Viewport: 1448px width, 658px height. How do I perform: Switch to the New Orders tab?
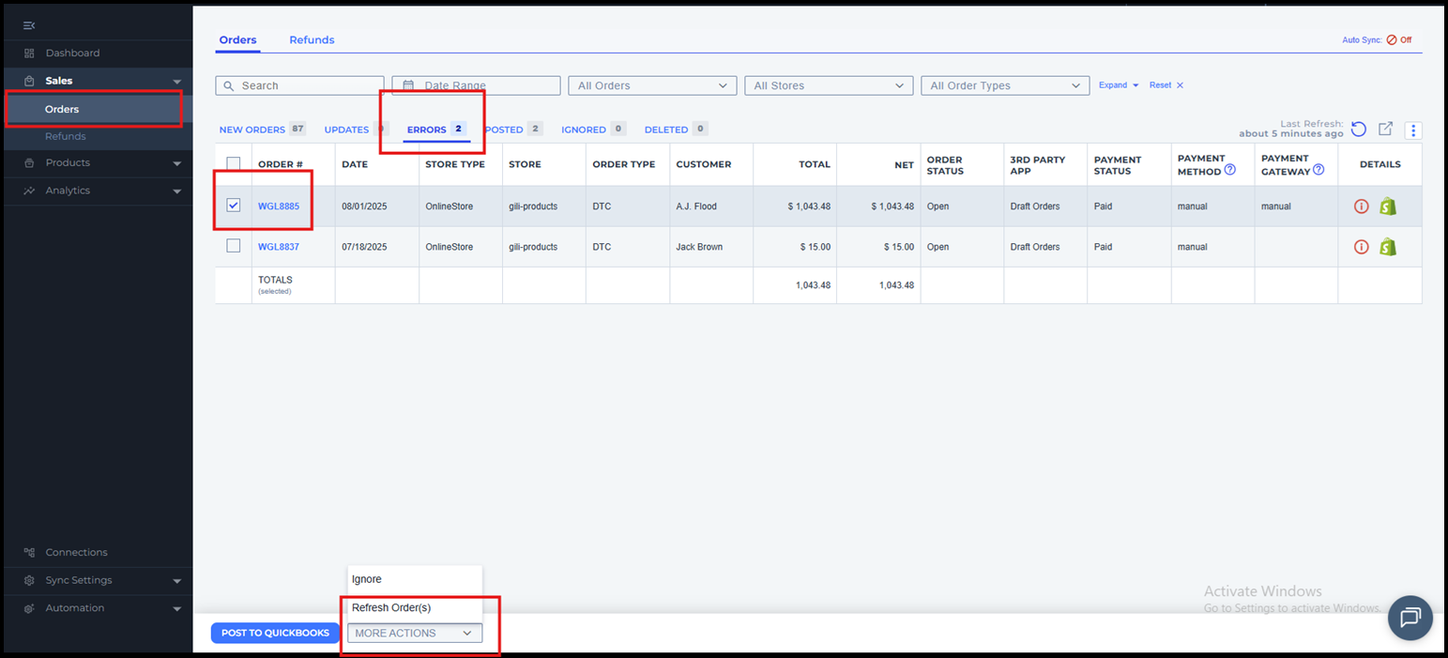pyautogui.click(x=251, y=130)
